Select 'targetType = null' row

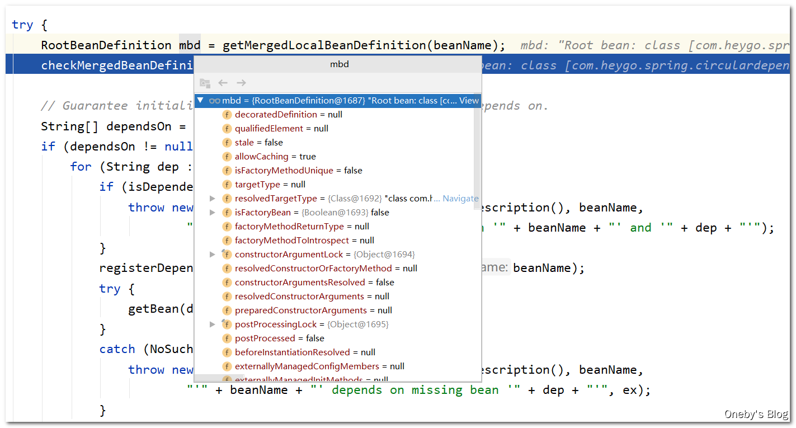[334, 185]
